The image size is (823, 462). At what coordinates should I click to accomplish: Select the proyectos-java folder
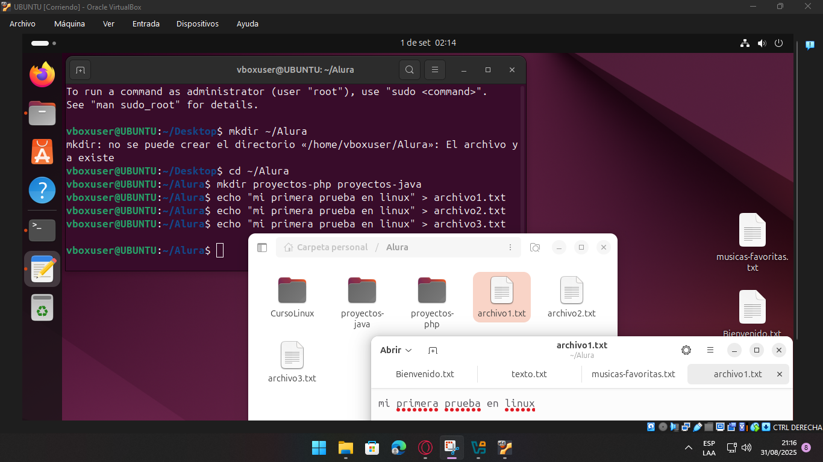[362, 303]
